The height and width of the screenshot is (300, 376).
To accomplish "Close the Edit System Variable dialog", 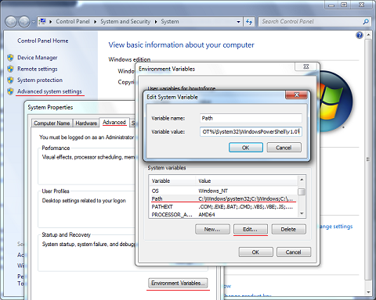I will pos(297,95).
